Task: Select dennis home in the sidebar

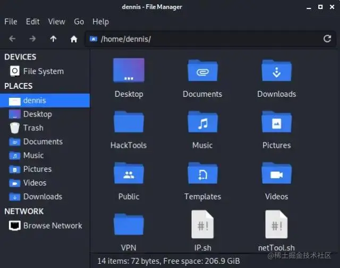Action: [x=45, y=100]
